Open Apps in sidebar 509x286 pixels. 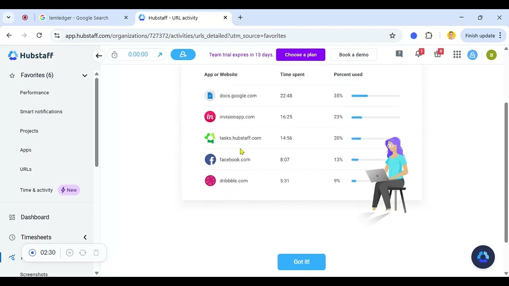point(25,150)
